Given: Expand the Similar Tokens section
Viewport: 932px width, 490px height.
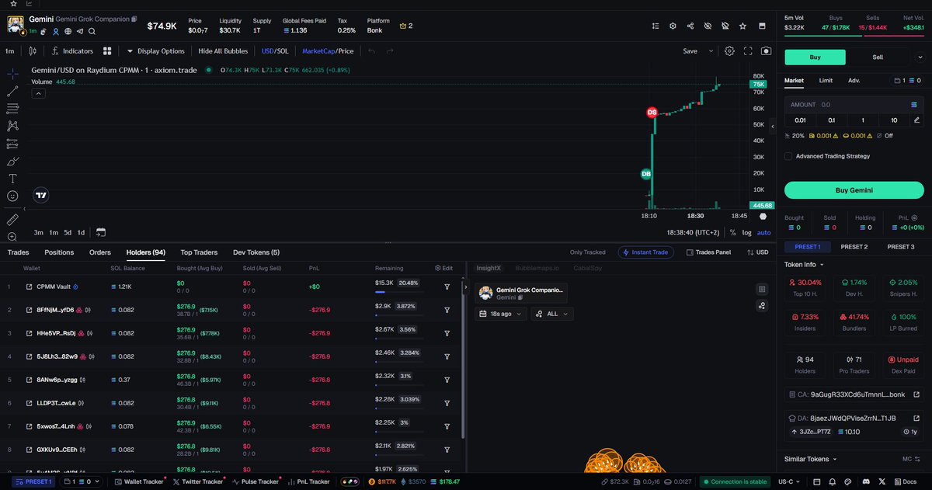Looking at the screenshot, I should [811, 459].
